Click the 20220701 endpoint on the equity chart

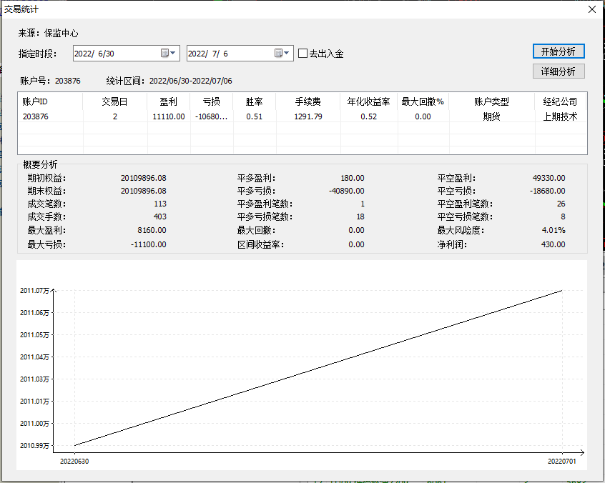[x=562, y=290]
